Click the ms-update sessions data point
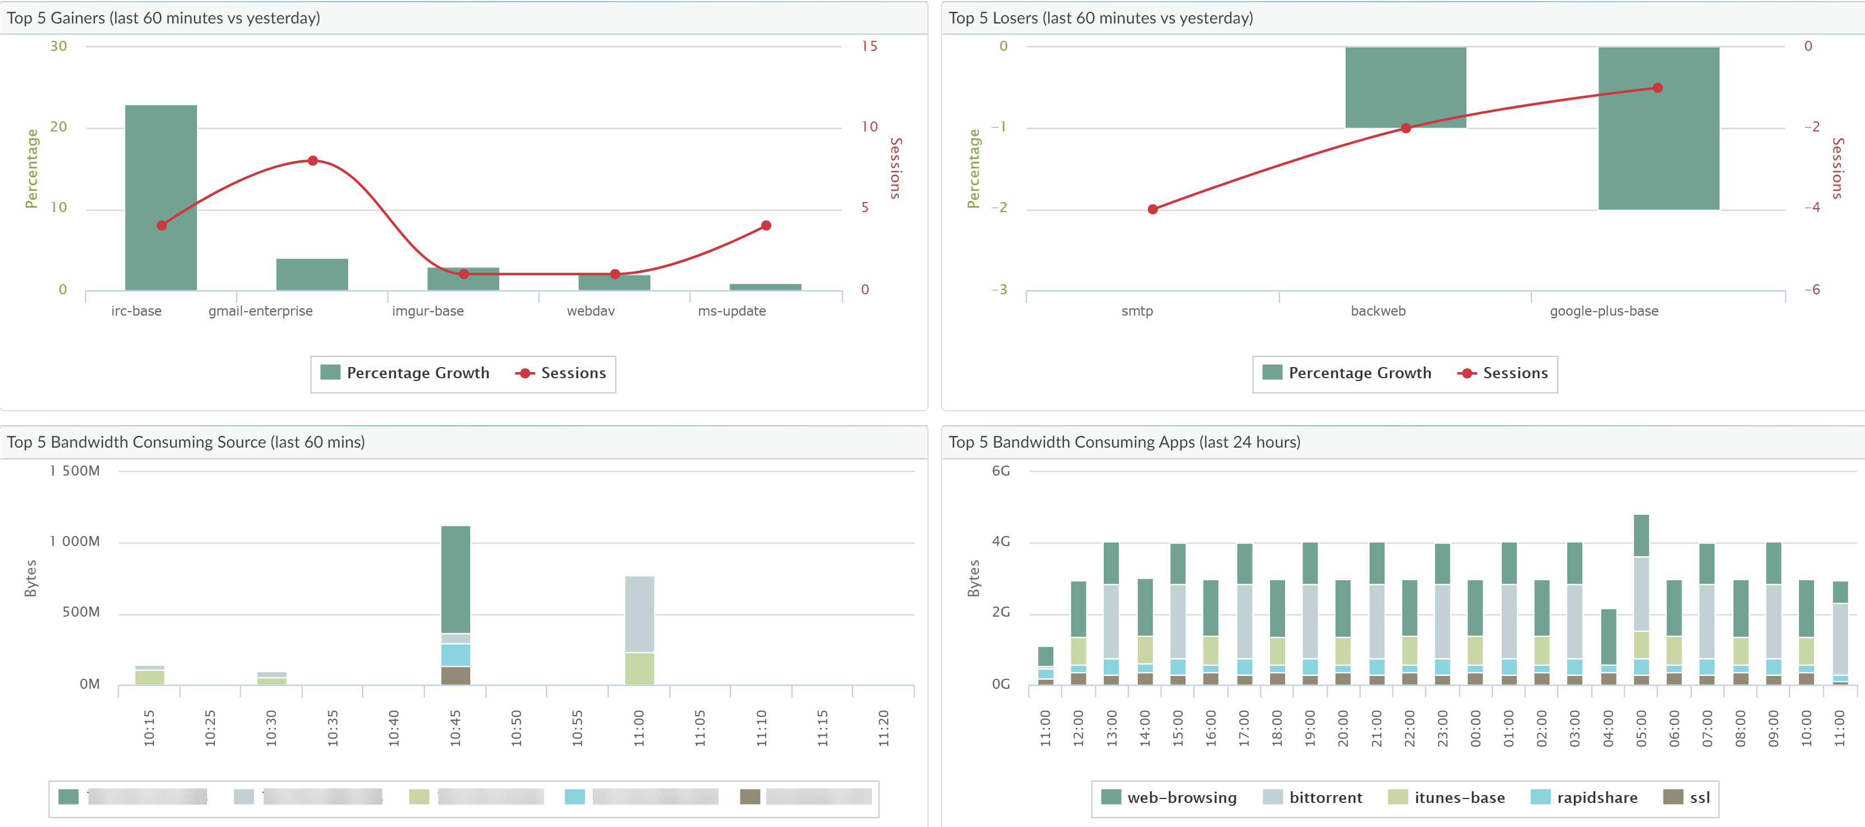This screenshot has height=827, width=1865. tap(766, 225)
